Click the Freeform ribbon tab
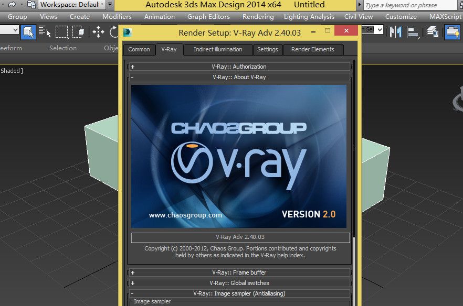The width and height of the screenshot is (463, 306). pyautogui.click(x=11, y=48)
